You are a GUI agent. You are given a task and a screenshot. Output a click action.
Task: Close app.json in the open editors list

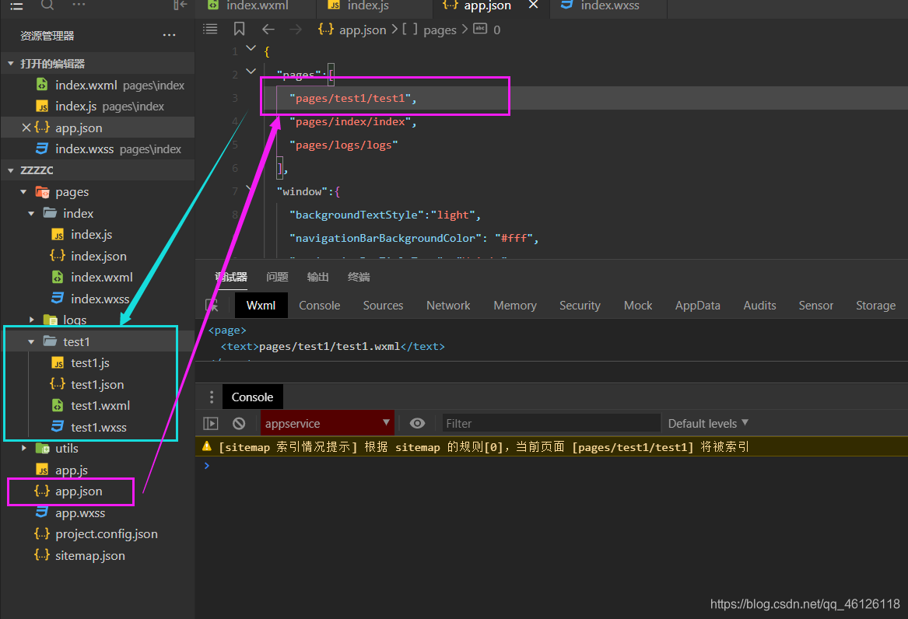tap(26, 128)
